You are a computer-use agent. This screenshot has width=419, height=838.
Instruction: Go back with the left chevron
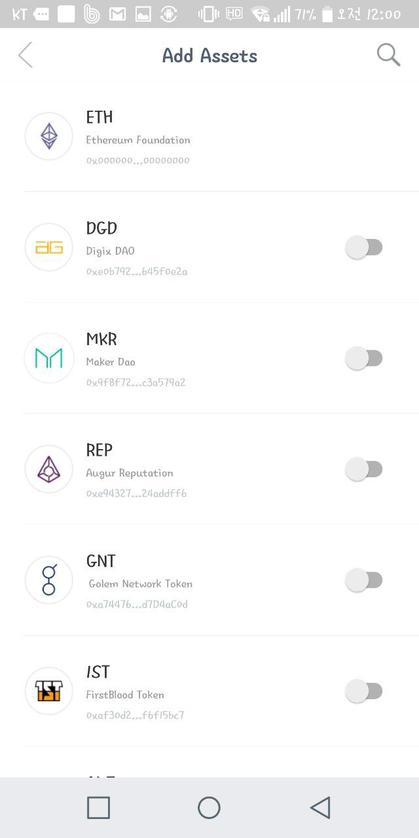click(x=25, y=55)
